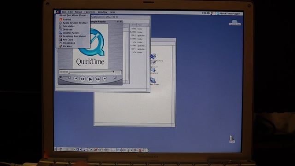Open the File menu
The height and width of the screenshot is (166, 295).
[x=64, y=12]
